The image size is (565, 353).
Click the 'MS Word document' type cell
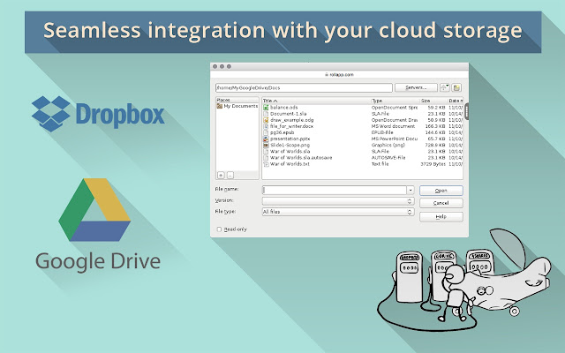click(393, 126)
